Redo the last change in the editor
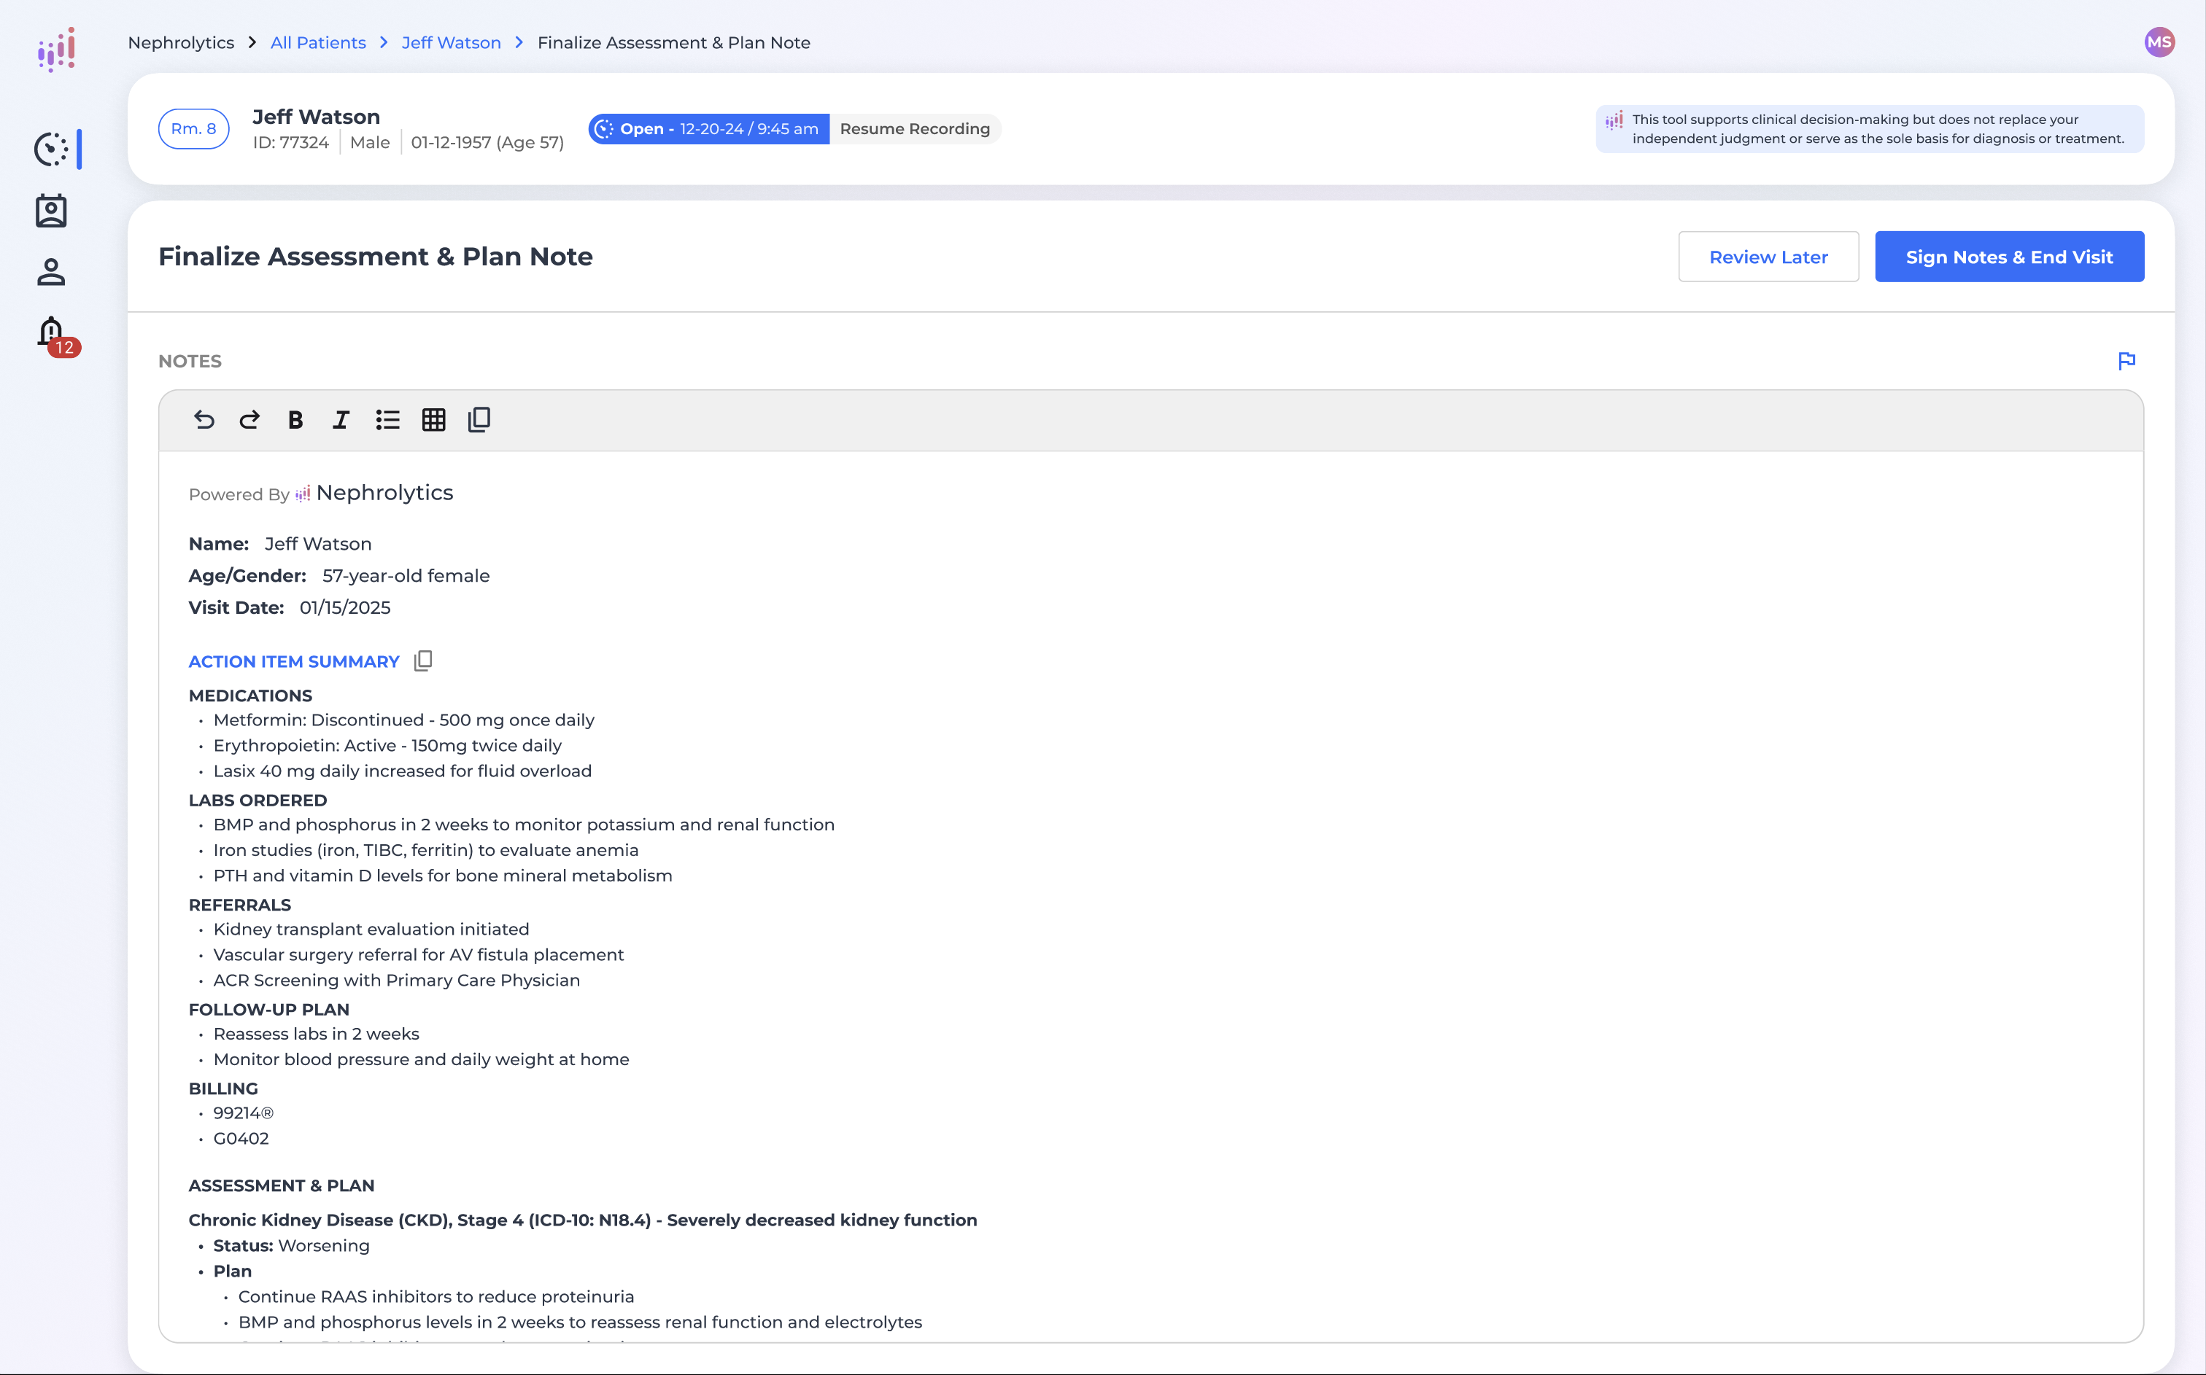This screenshot has width=2206, height=1375. tap(249, 419)
